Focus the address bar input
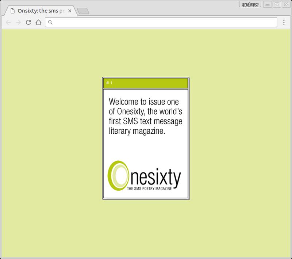This screenshot has width=292, height=259. (x=161, y=22)
